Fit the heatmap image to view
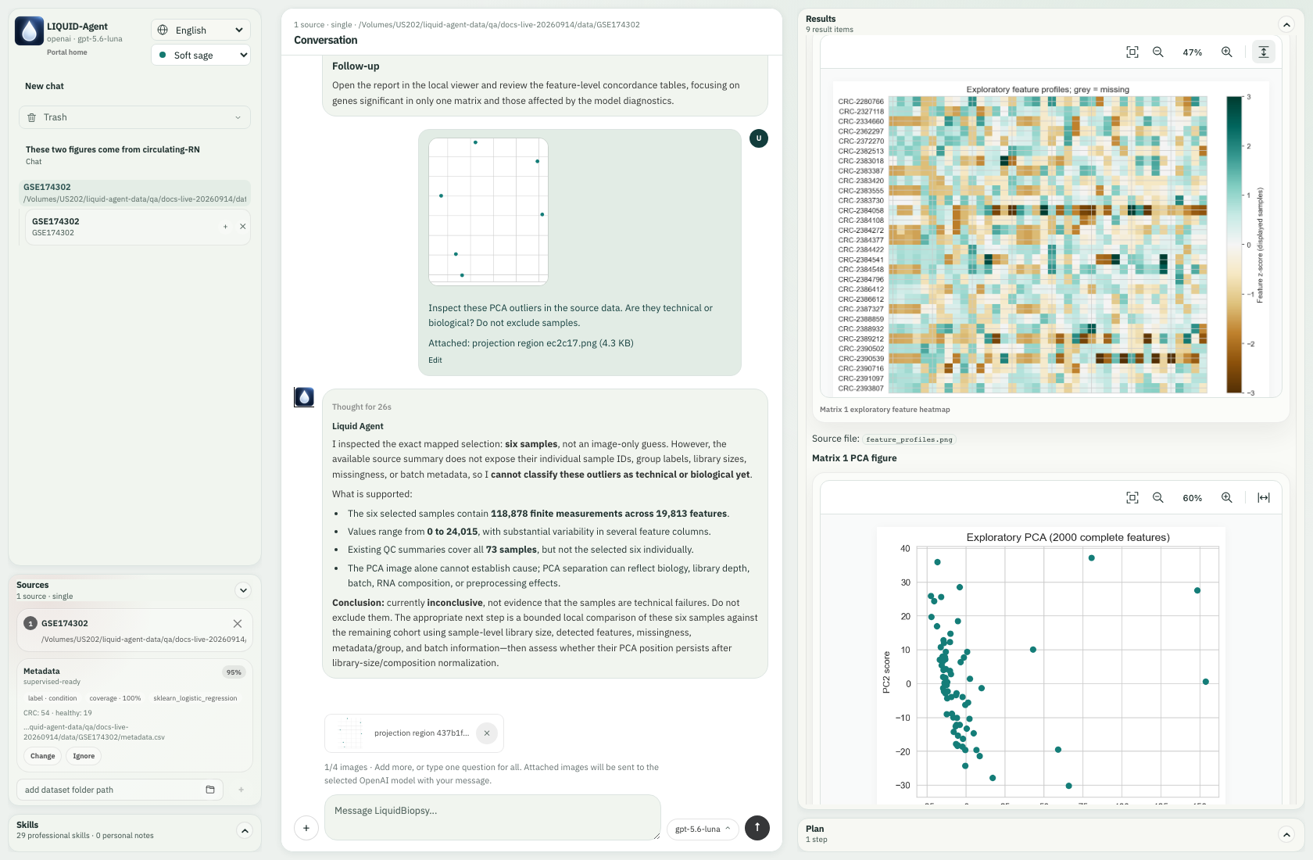Viewport: 1313px width, 860px height. tap(1132, 52)
